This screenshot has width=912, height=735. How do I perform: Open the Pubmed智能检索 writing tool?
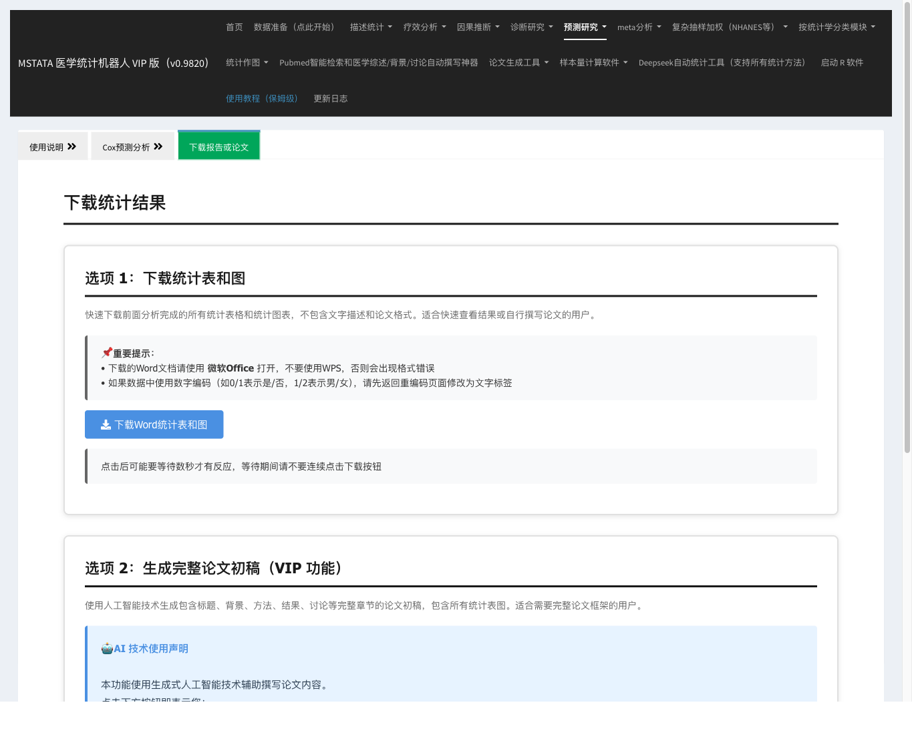coord(379,63)
